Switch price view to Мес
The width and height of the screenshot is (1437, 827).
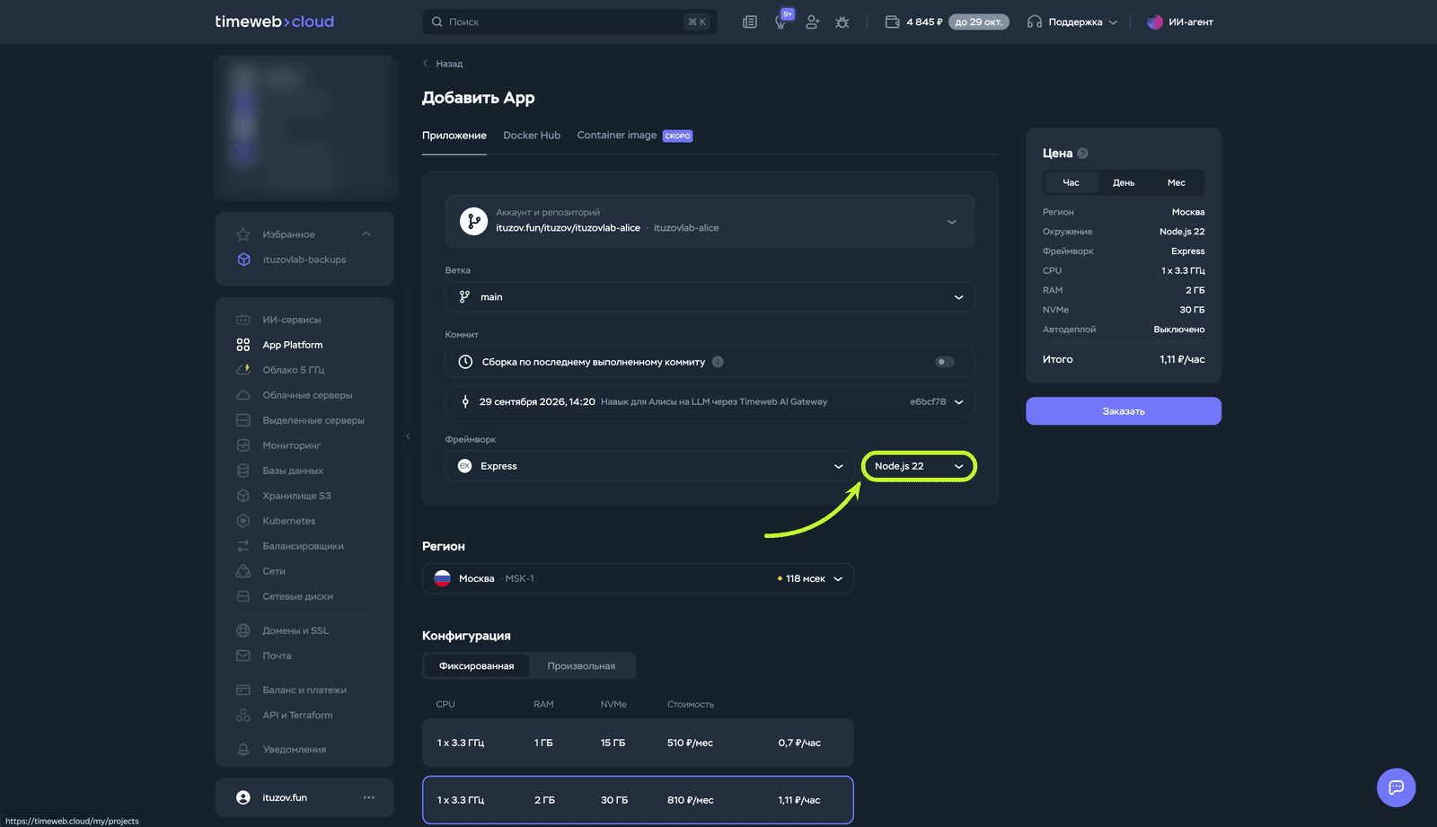[1177, 182]
